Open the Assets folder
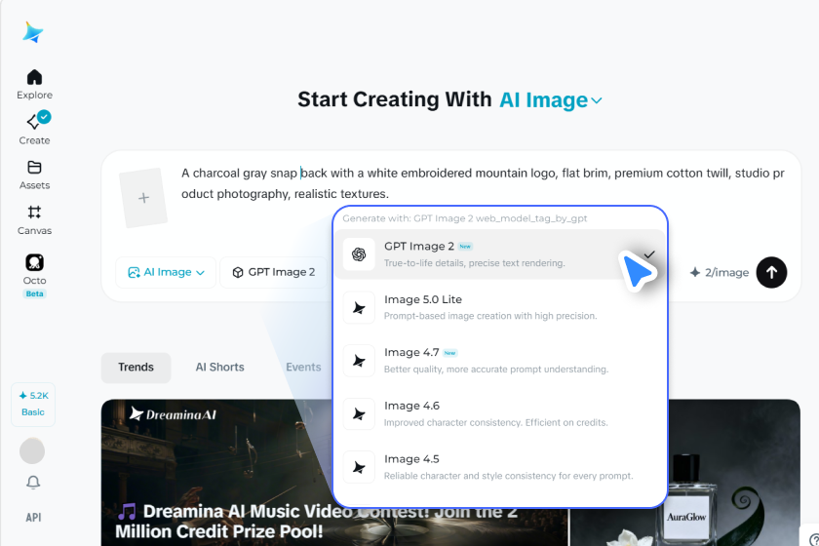The image size is (819, 546). point(34,175)
